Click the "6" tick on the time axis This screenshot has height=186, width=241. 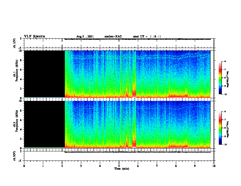pos(138,166)
